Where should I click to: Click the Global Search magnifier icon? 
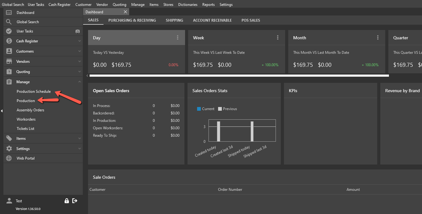(9, 22)
